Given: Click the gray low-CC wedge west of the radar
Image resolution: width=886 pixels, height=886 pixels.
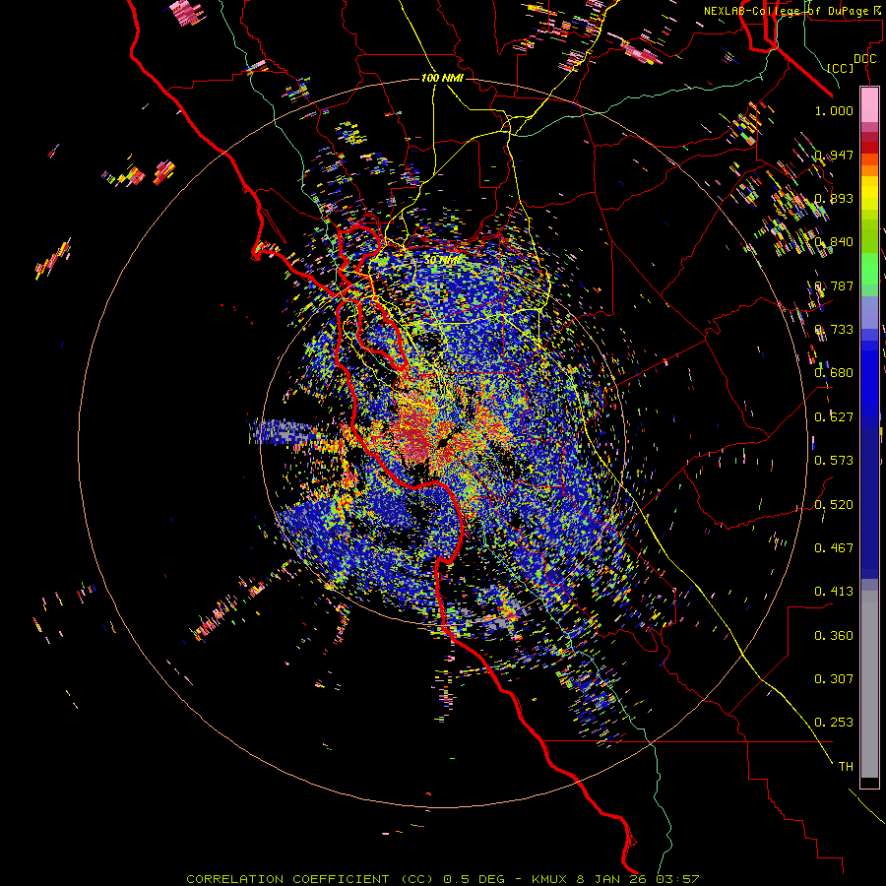Looking at the screenshot, I should point(281,432).
